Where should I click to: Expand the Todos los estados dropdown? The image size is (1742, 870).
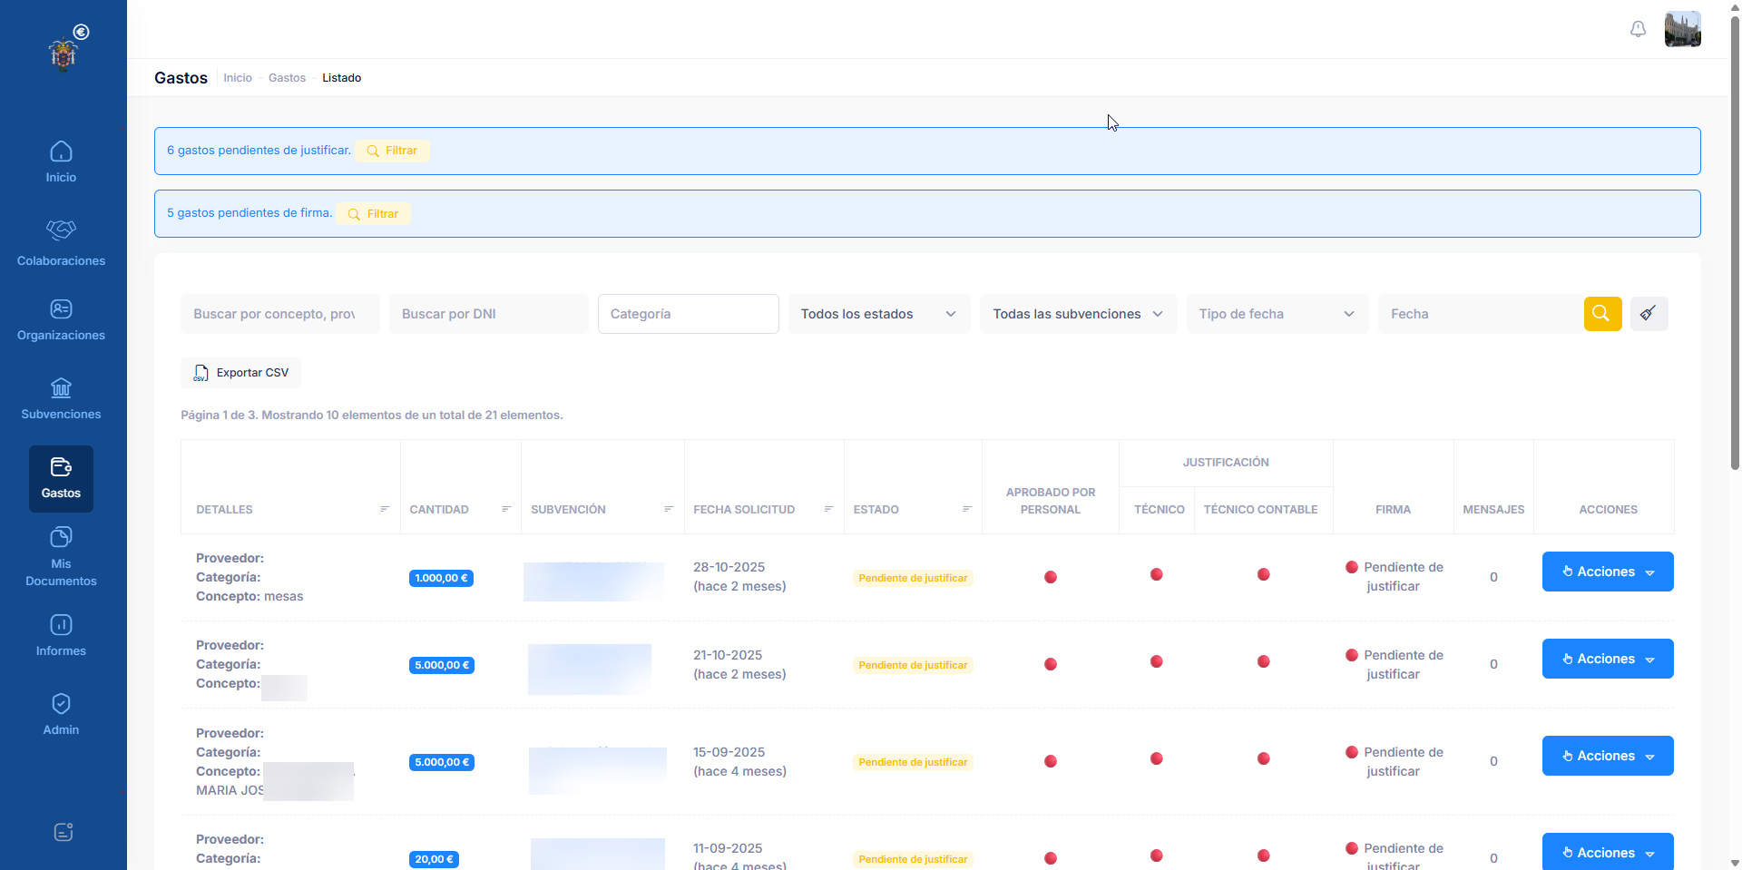tap(878, 314)
